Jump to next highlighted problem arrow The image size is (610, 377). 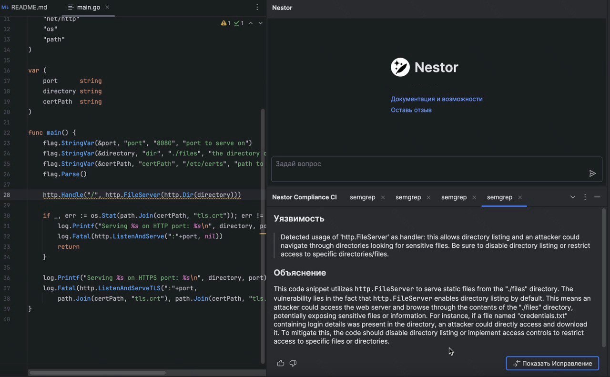(x=260, y=23)
